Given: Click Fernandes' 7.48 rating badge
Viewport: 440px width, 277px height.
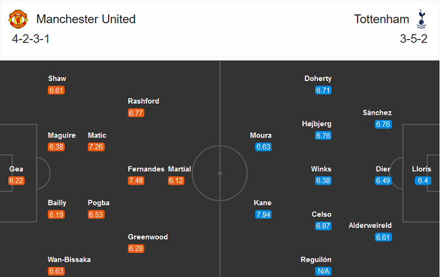Looking at the screenshot, I should coord(136,181).
